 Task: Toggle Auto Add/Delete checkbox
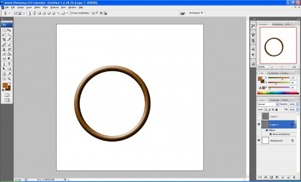(x=71, y=13)
